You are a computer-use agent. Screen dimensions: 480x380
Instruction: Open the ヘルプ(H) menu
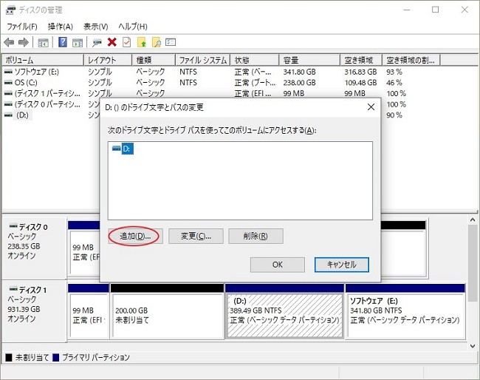[x=133, y=27]
